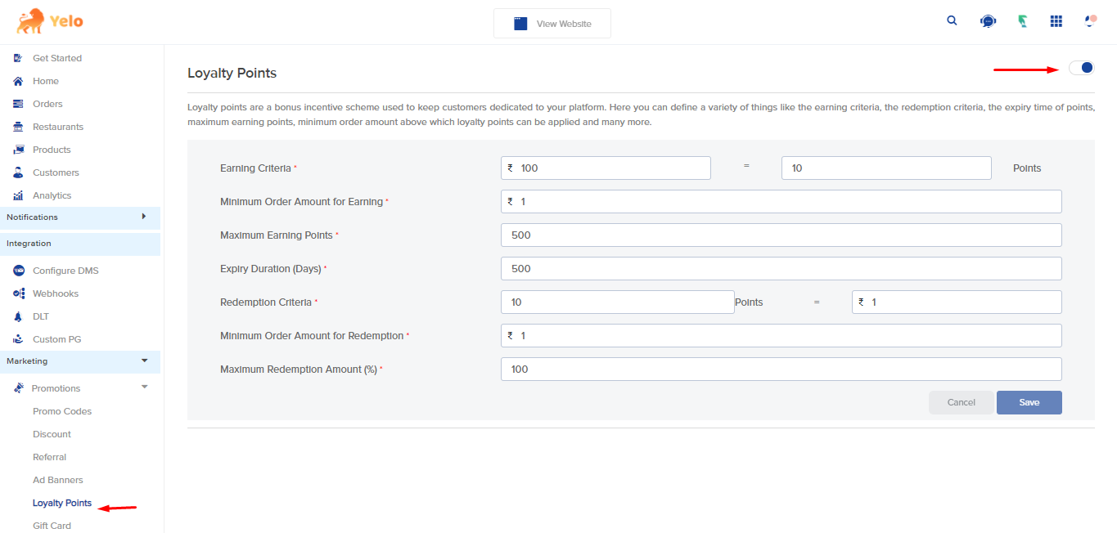Viewport: 1117px width, 533px height.
Task: Focus Redemption Criteria rupee amount field
Action: (x=957, y=302)
